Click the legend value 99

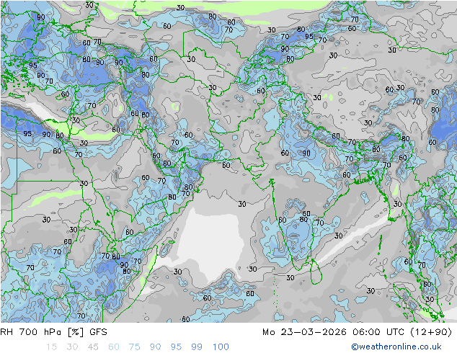click(x=197, y=347)
